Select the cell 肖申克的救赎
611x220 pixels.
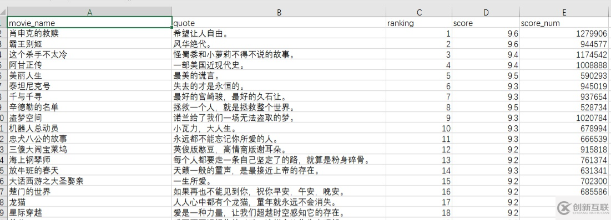89,34
